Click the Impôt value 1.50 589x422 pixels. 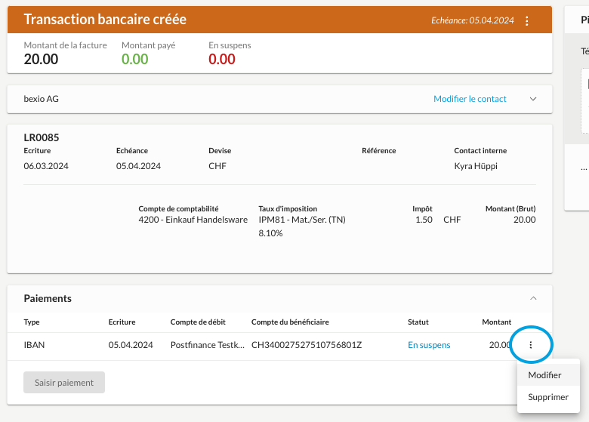424,220
